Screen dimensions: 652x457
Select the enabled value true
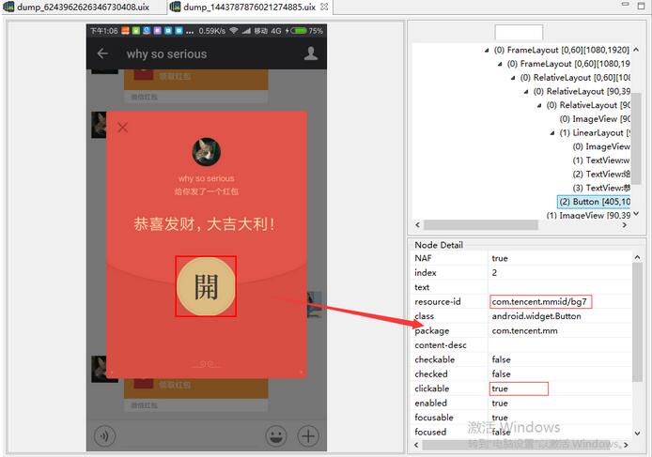(x=500, y=403)
